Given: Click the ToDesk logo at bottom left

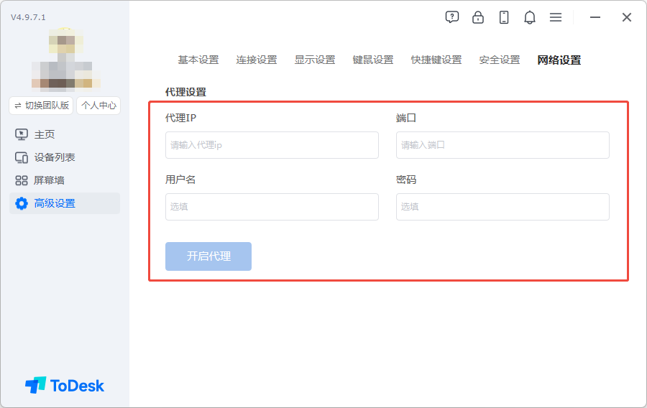Looking at the screenshot, I should tap(65, 385).
